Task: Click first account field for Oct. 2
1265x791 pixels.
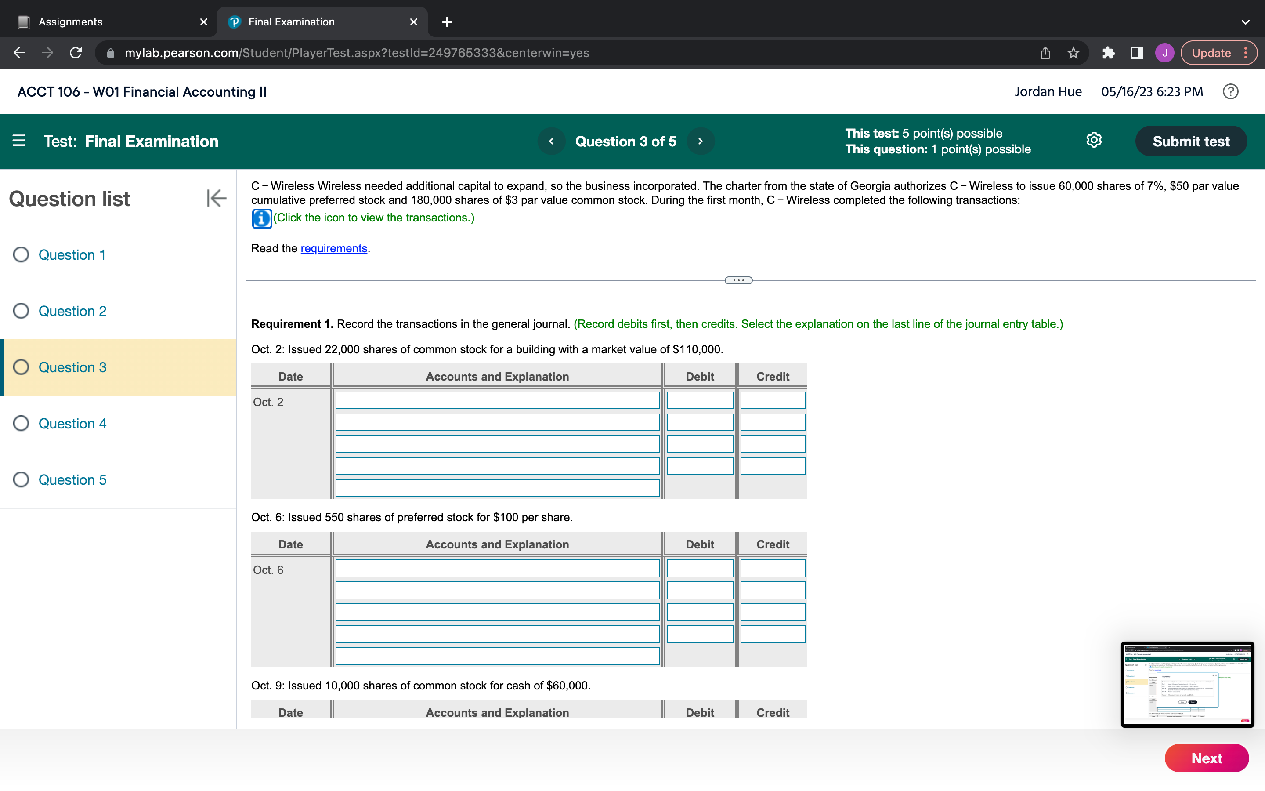Action: pyautogui.click(x=497, y=401)
